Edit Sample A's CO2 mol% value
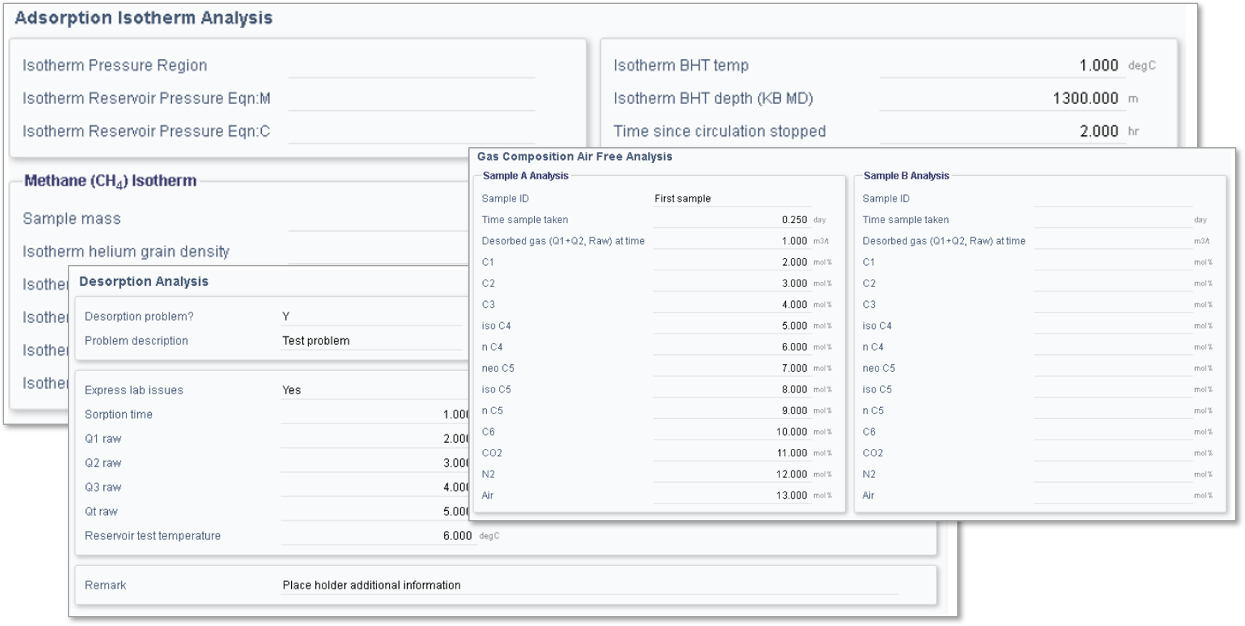The image size is (1245, 626). point(731,453)
